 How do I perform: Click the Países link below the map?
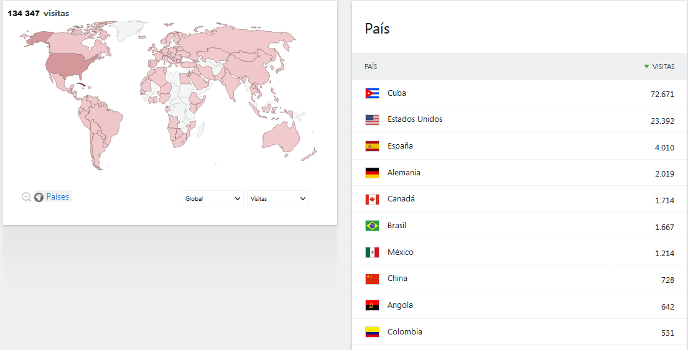click(57, 197)
